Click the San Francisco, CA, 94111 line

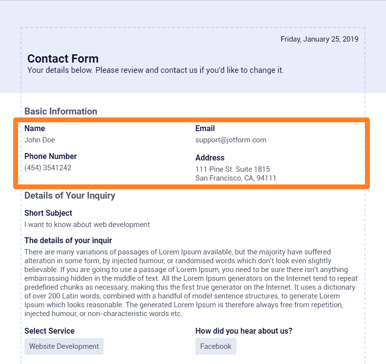236,178
